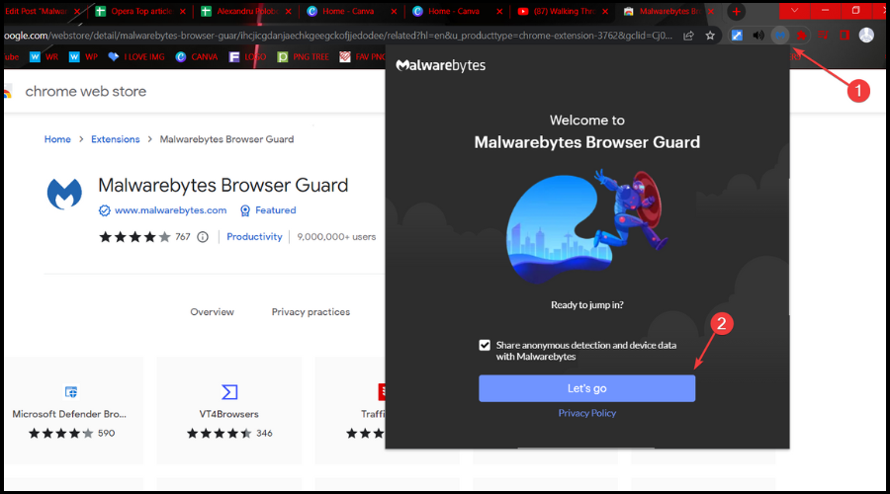Click the address bar URL field
The height and width of the screenshot is (494, 890).
pyautogui.click(x=338, y=36)
